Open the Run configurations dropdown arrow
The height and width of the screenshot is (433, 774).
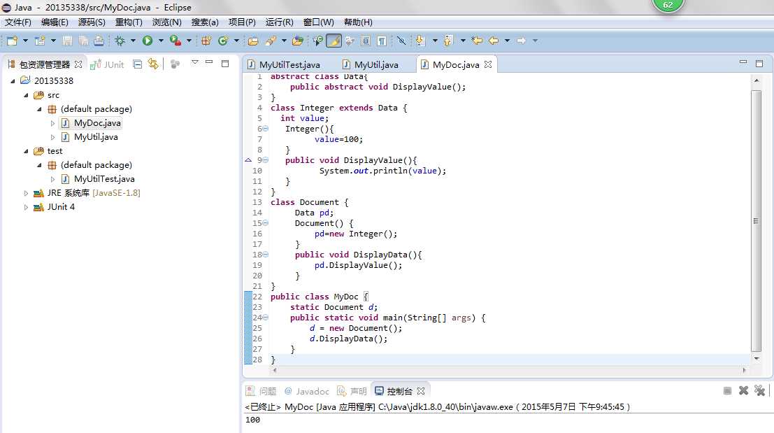(x=160, y=41)
